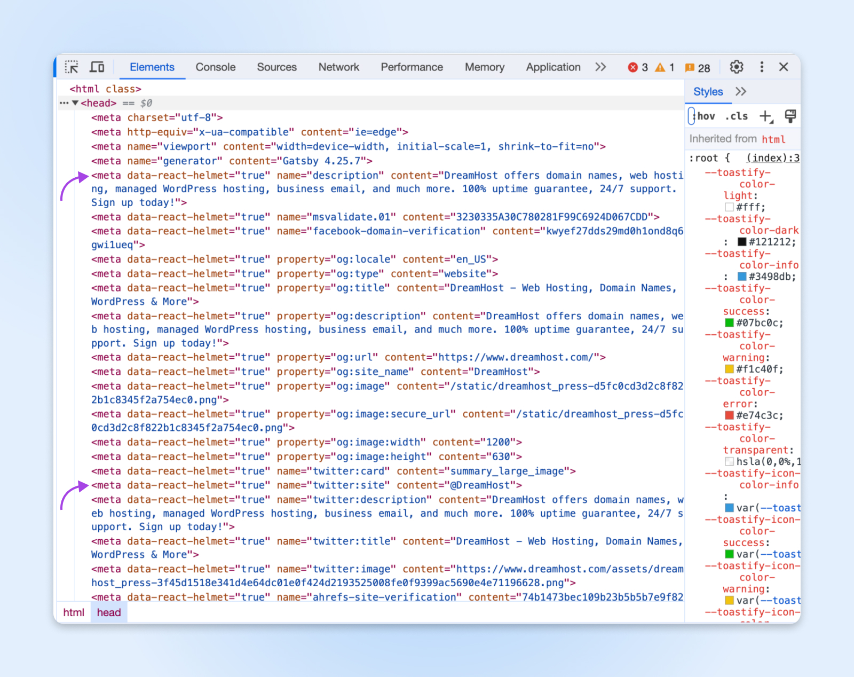Viewport: 854px width, 677px height.
Task: Switch to the Memory panel
Action: coord(484,67)
